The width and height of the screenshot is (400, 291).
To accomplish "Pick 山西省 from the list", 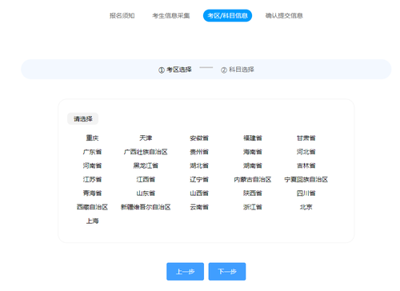I will point(199,193).
